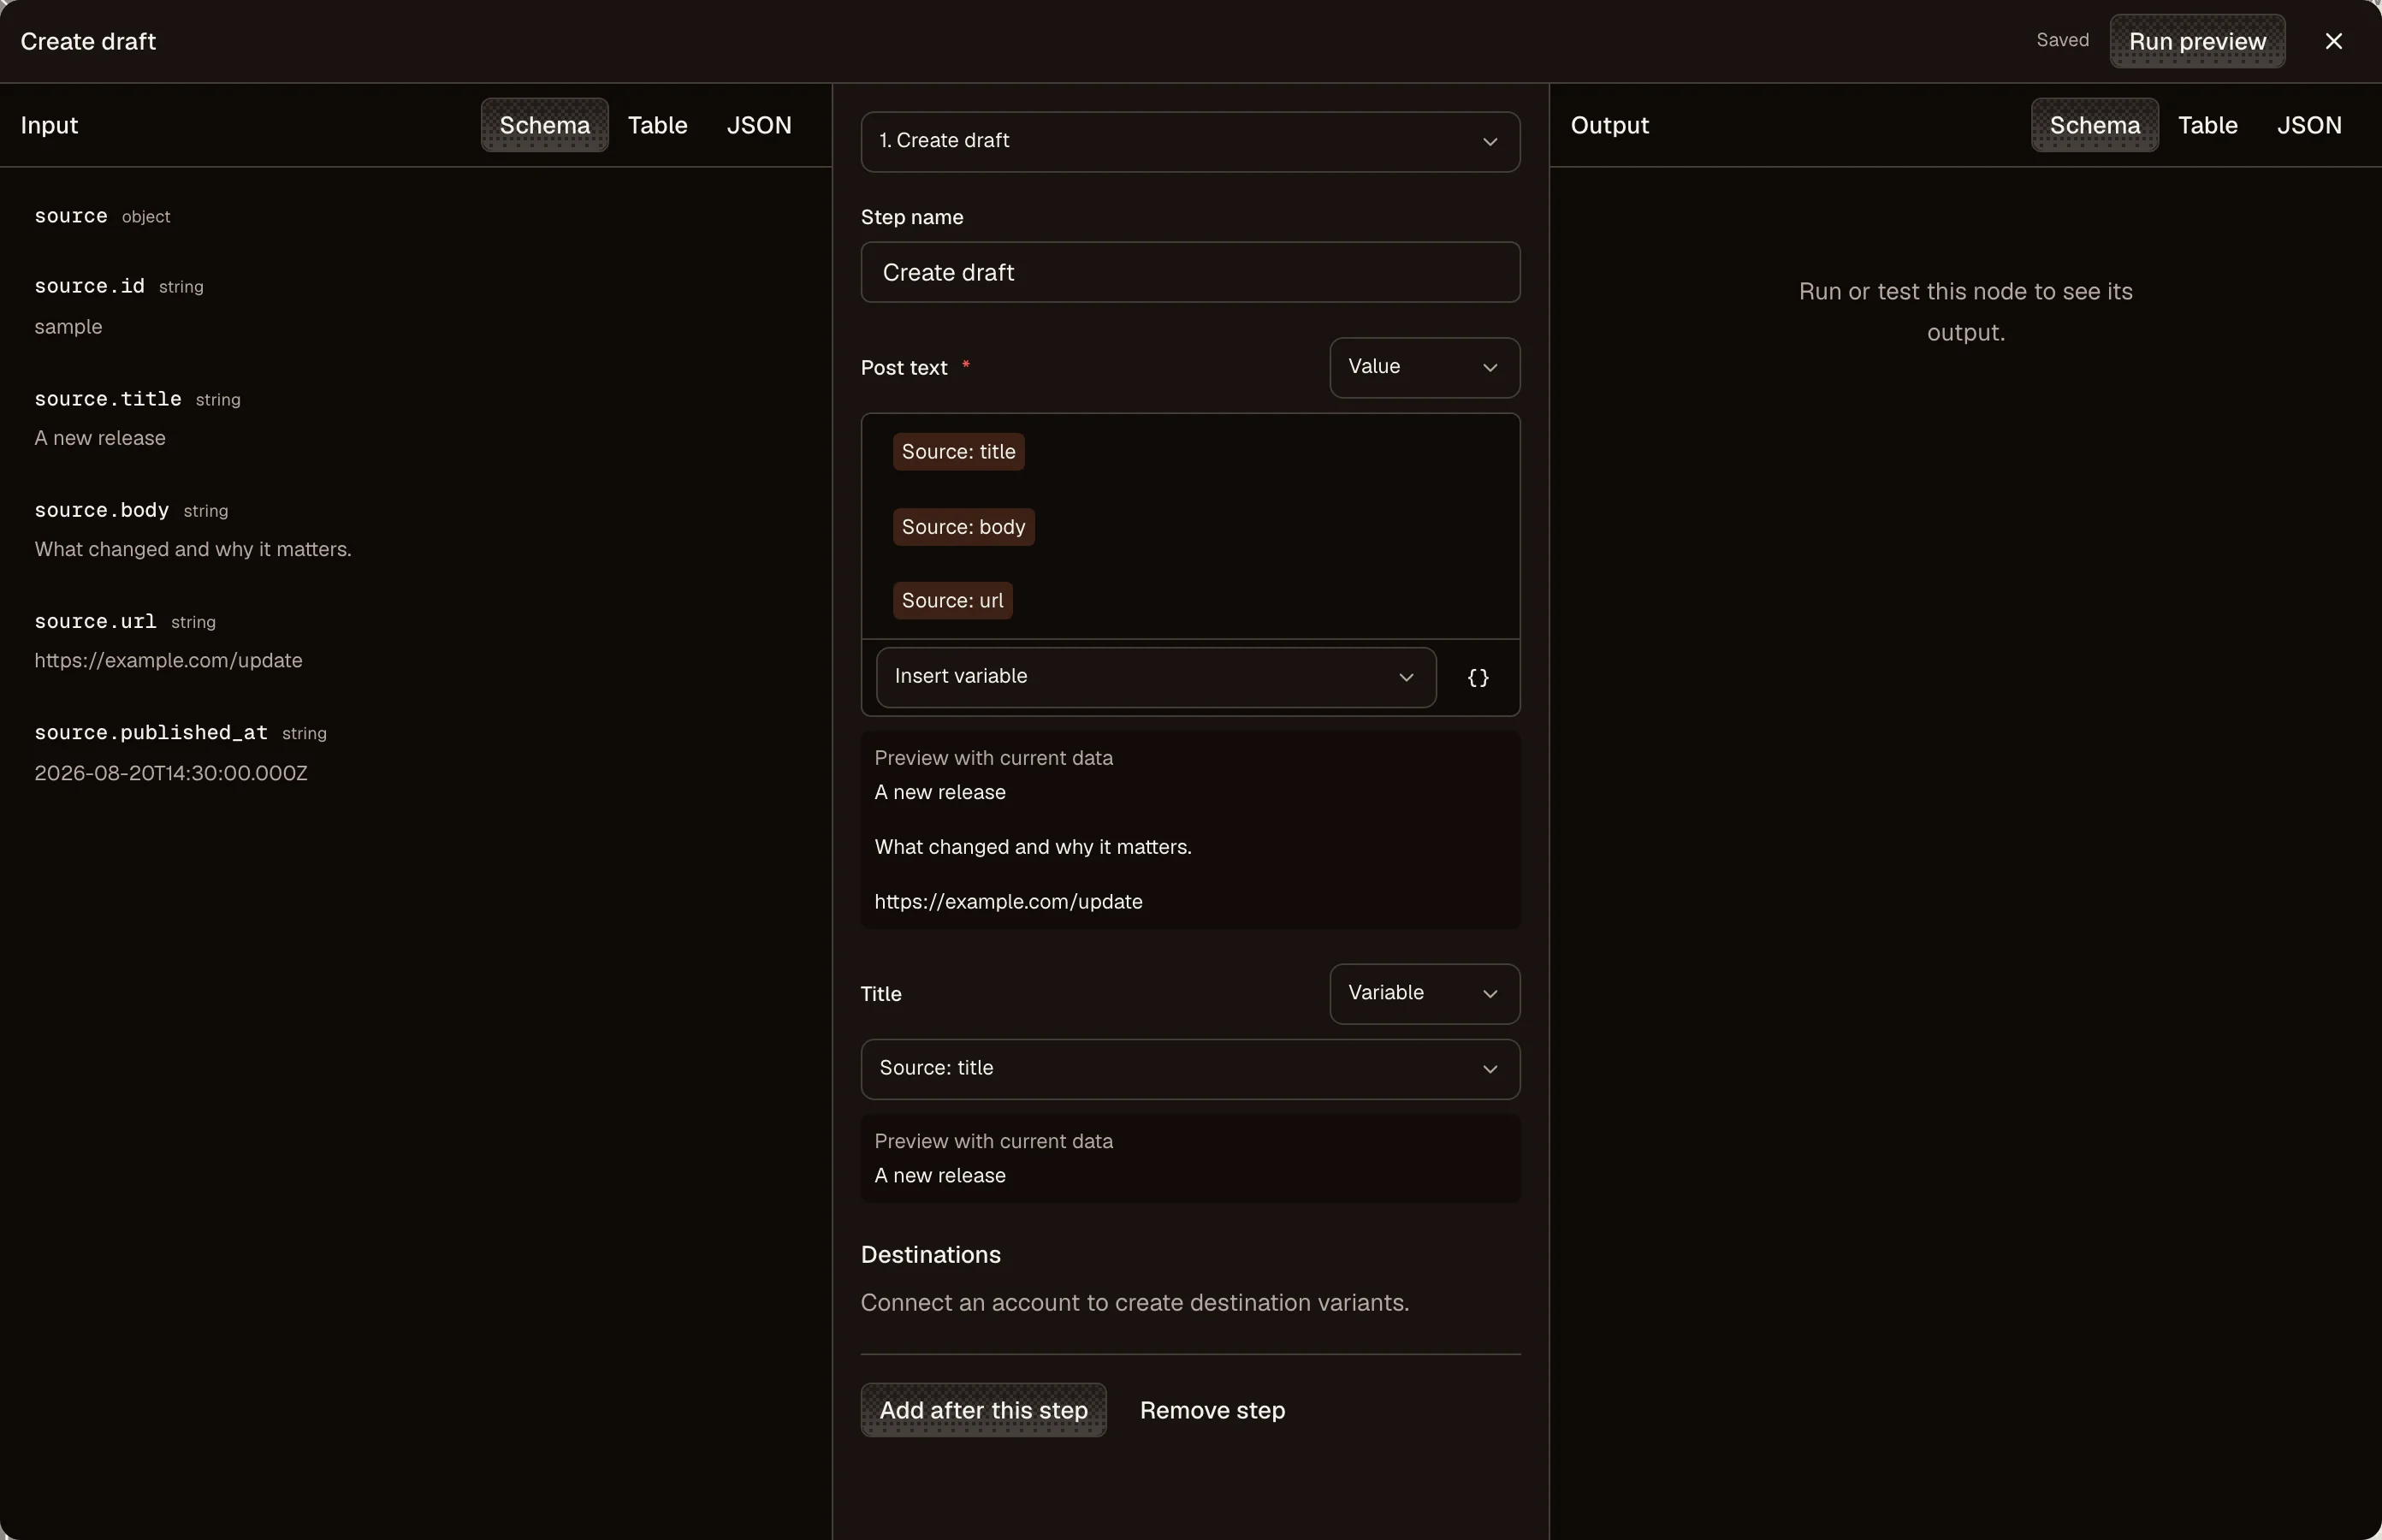Click 'Connect an account to create destination variants.'

(x=1135, y=1303)
